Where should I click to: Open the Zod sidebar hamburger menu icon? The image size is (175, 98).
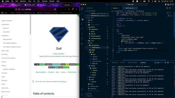coord(2,97)
